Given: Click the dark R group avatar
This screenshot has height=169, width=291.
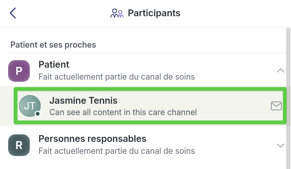Looking at the screenshot, I should [19, 145].
